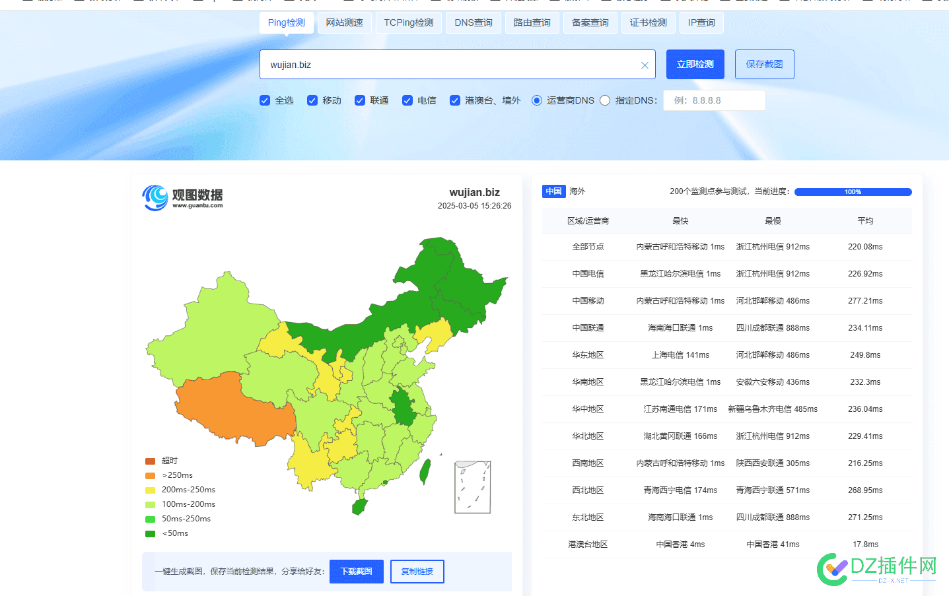
Task: Download the map with 下载截图 button
Action: pos(357,571)
